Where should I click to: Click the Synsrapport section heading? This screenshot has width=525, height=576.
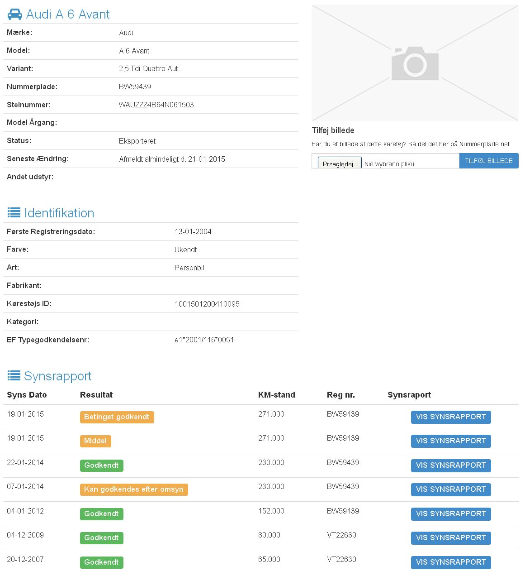58,376
